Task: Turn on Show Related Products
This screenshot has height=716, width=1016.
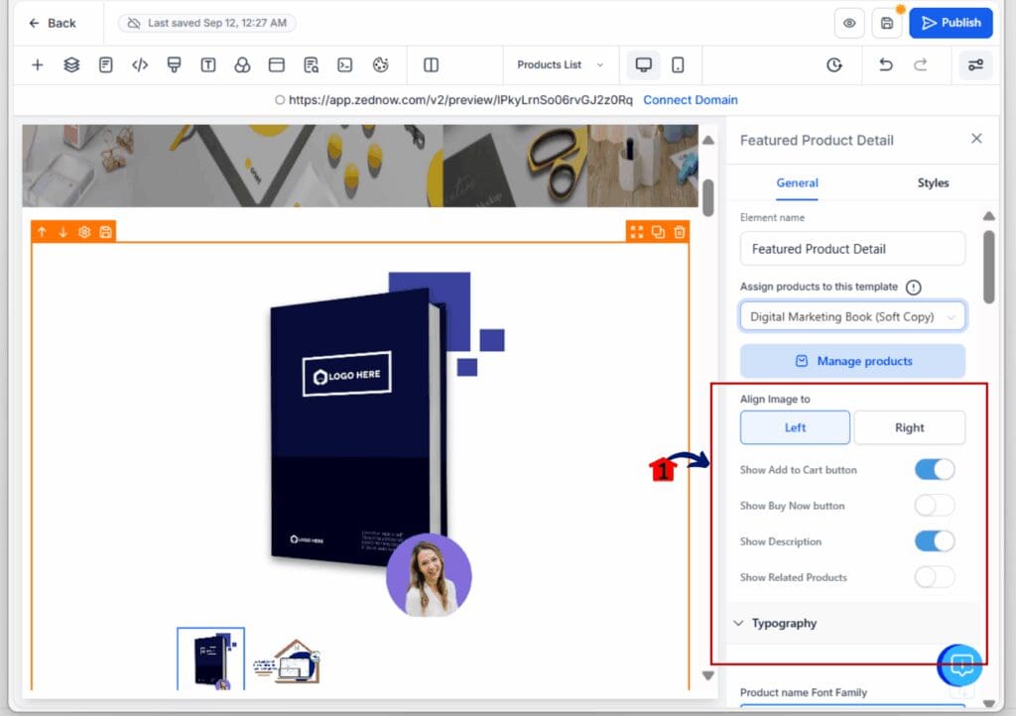Action: point(934,577)
